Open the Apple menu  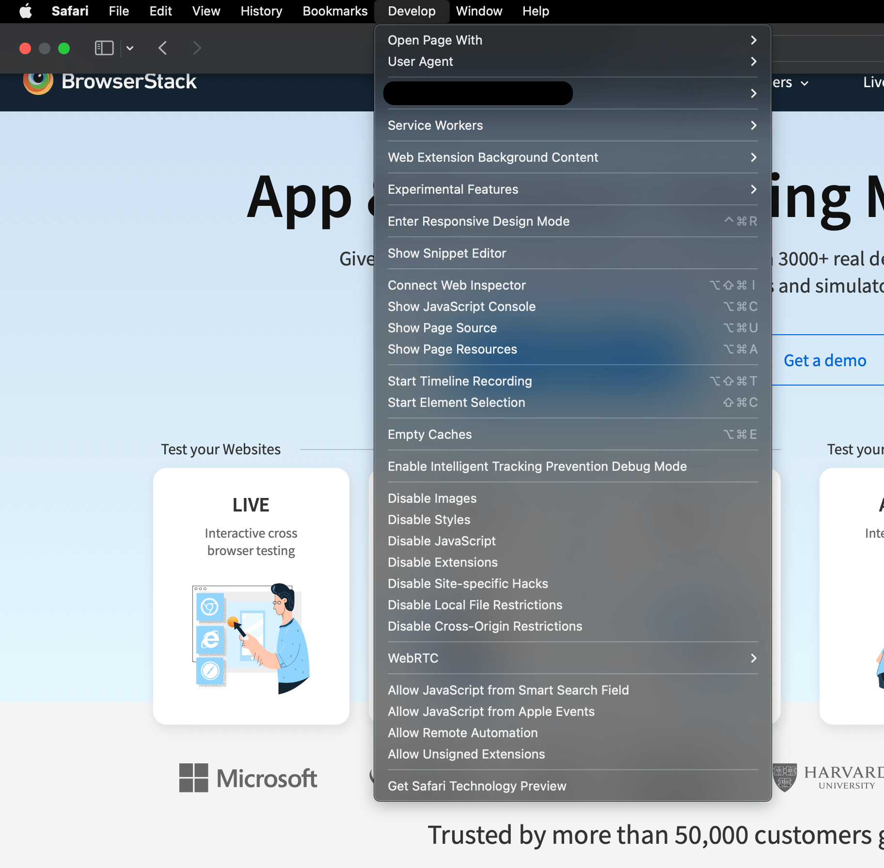[25, 11]
